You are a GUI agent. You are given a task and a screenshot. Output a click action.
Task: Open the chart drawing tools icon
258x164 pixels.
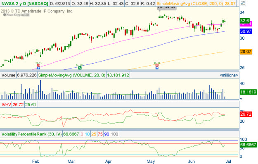(x=243, y=3)
